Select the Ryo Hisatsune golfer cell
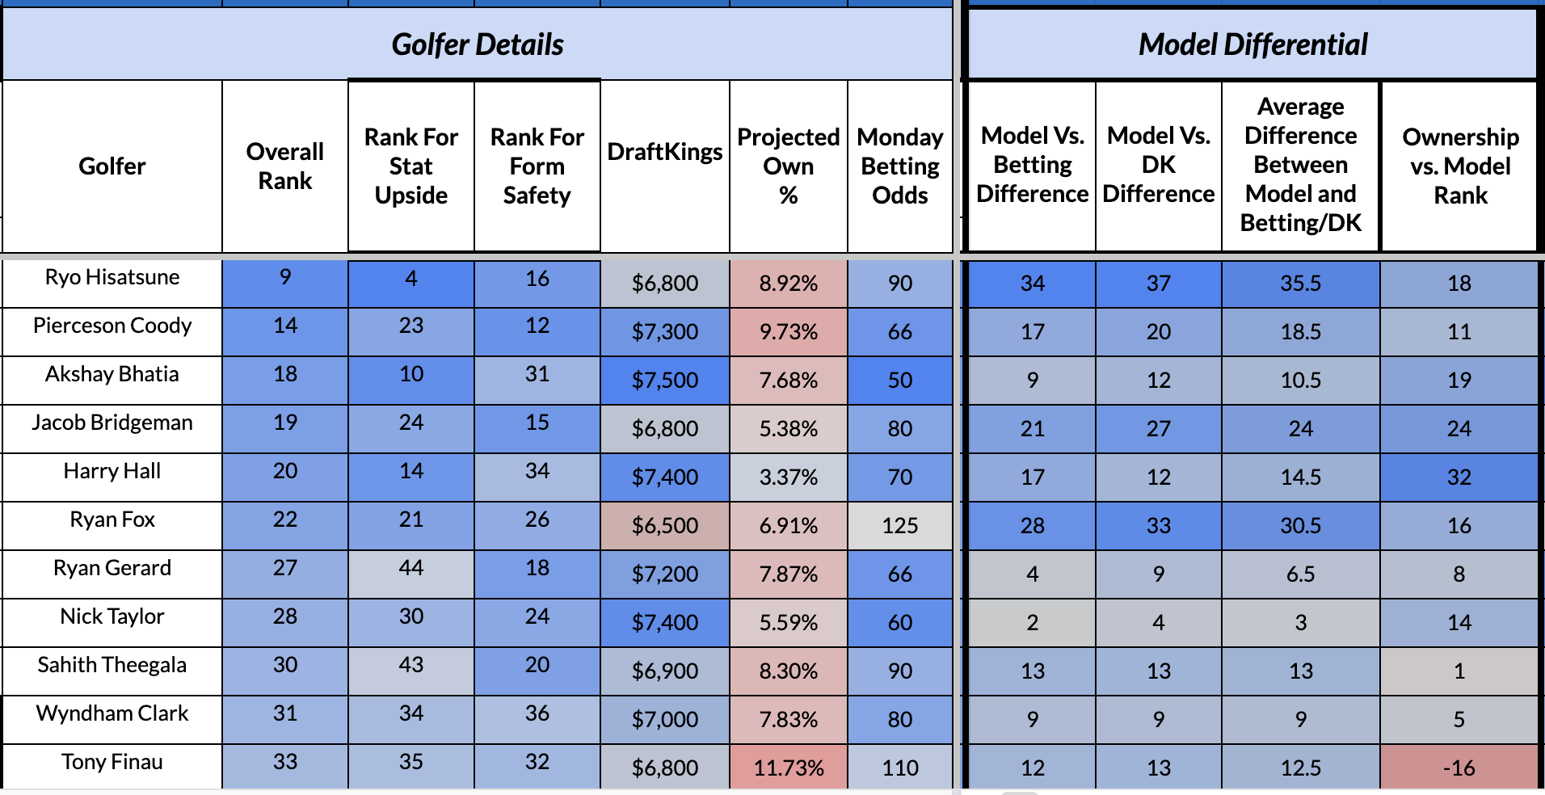Image resolution: width=1545 pixels, height=795 pixels. [112, 278]
